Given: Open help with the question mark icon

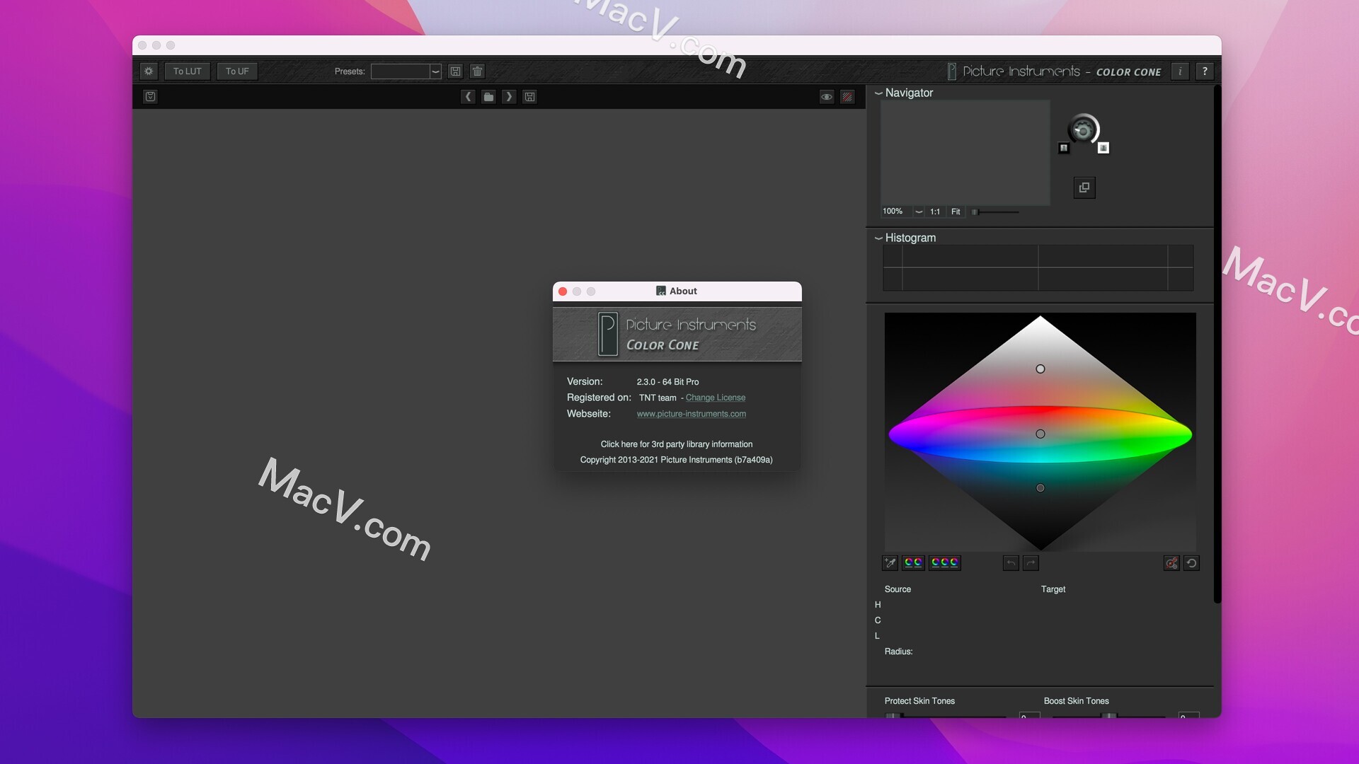Looking at the screenshot, I should [x=1205, y=71].
